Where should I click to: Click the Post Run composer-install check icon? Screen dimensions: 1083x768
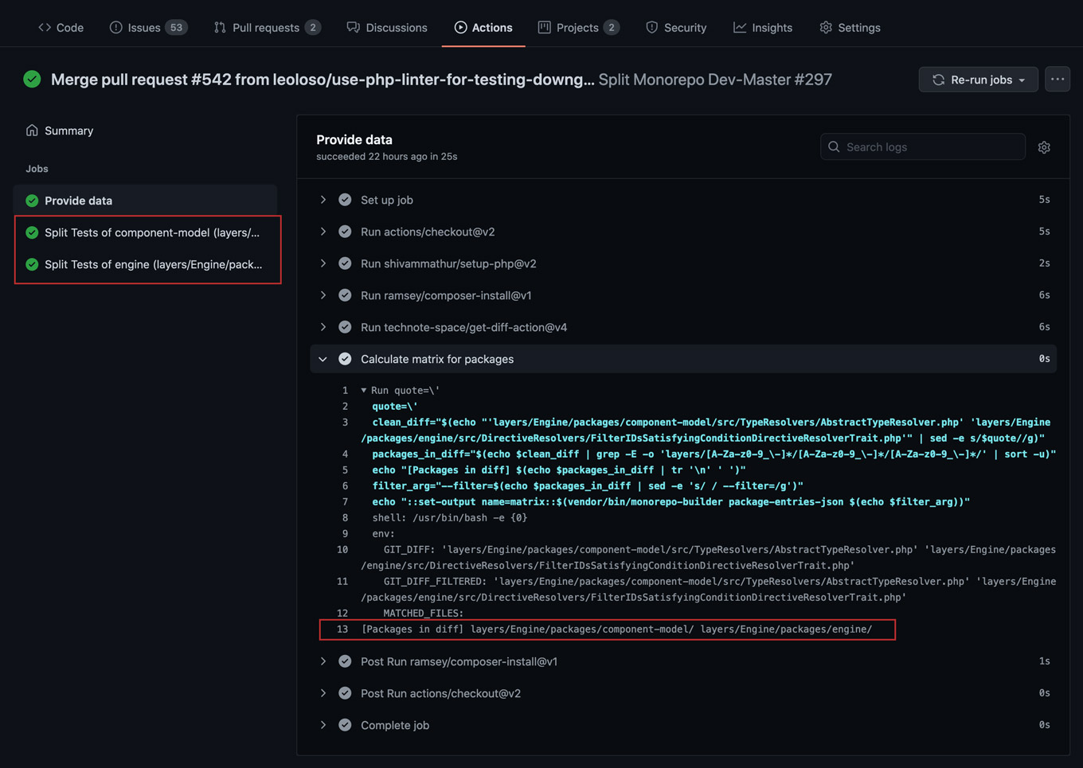point(345,661)
